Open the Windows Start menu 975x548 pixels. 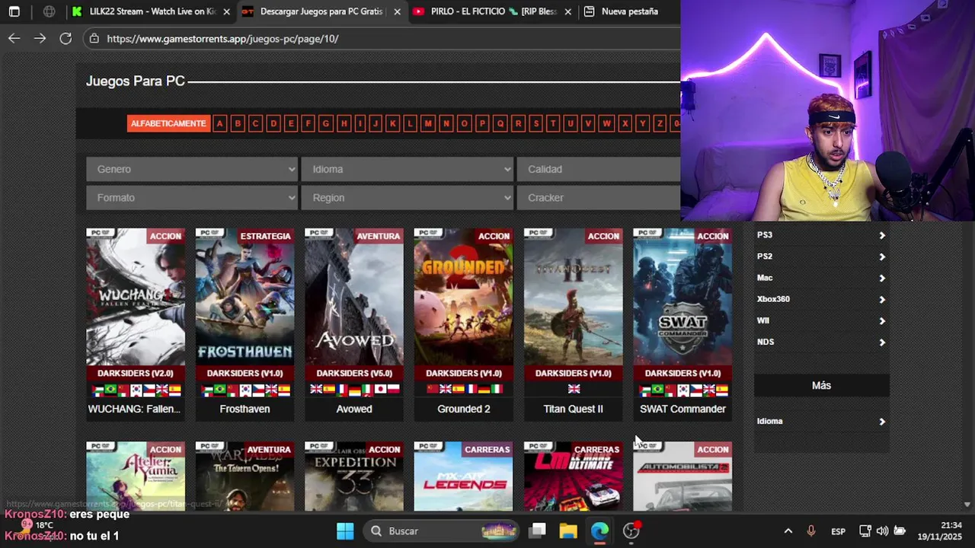[x=345, y=530]
